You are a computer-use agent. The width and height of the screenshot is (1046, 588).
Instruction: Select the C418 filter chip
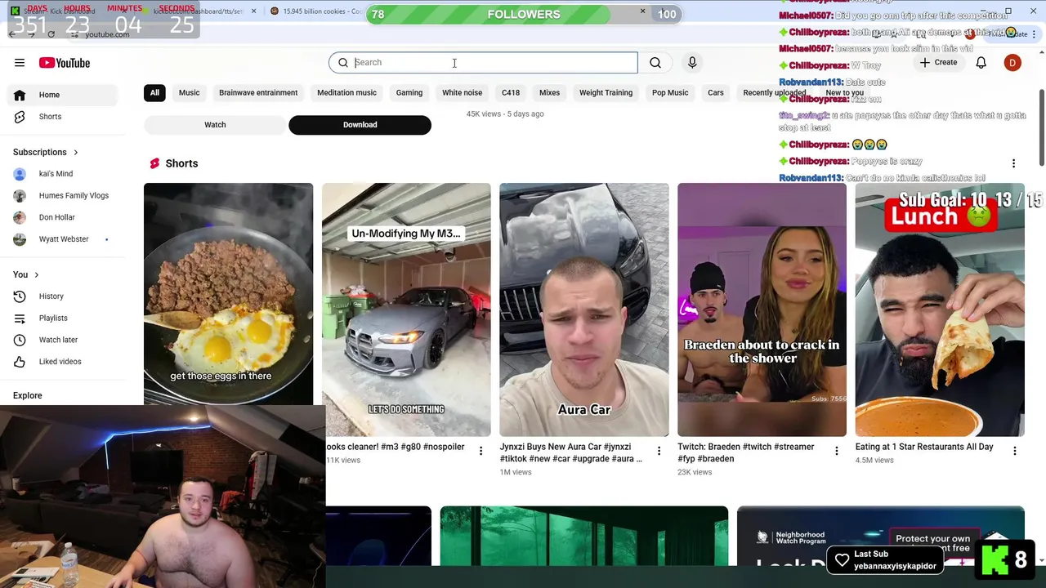pyautogui.click(x=511, y=93)
